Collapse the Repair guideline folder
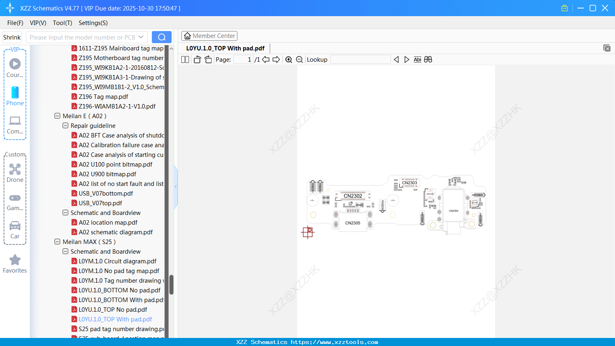Image resolution: width=615 pixels, height=346 pixels. point(65,125)
